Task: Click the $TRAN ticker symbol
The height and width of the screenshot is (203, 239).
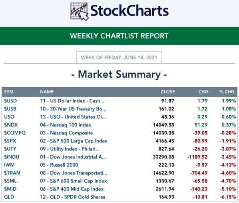Action: pos(12,173)
